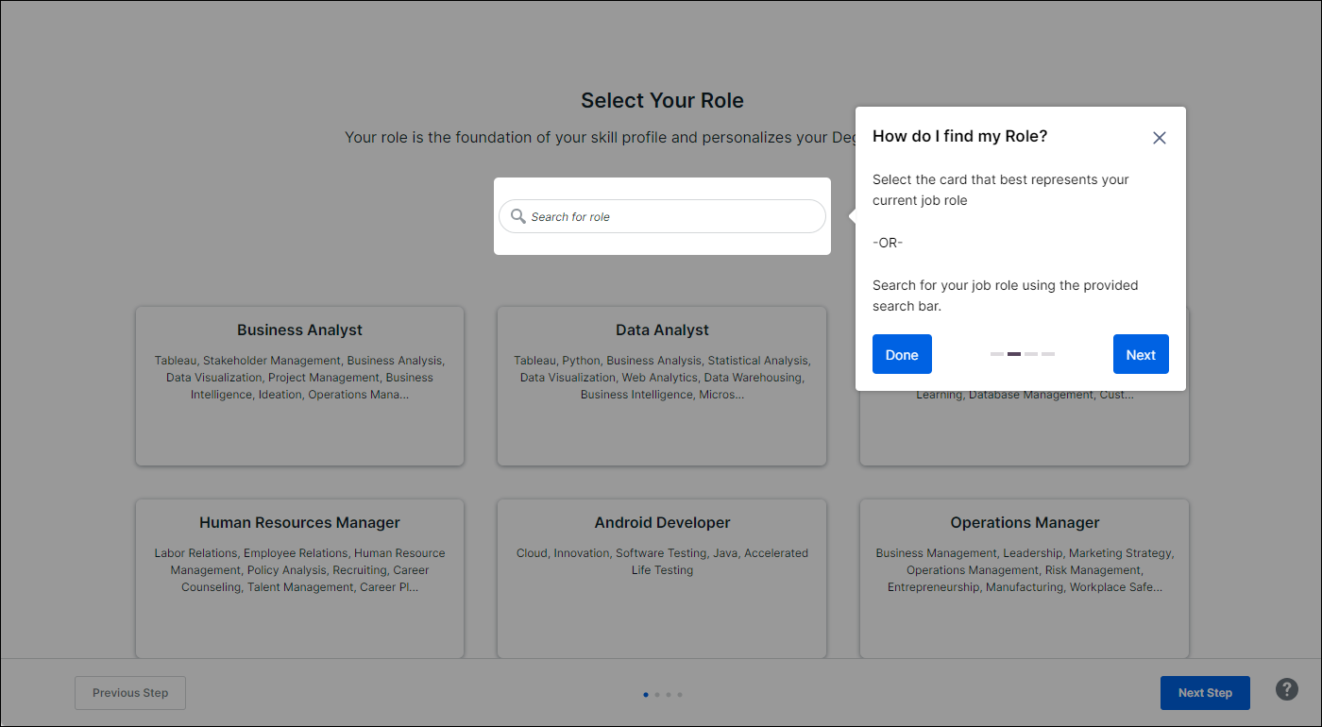Select the Business Analyst role card
The height and width of the screenshot is (727, 1322).
click(x=299, y=386)
